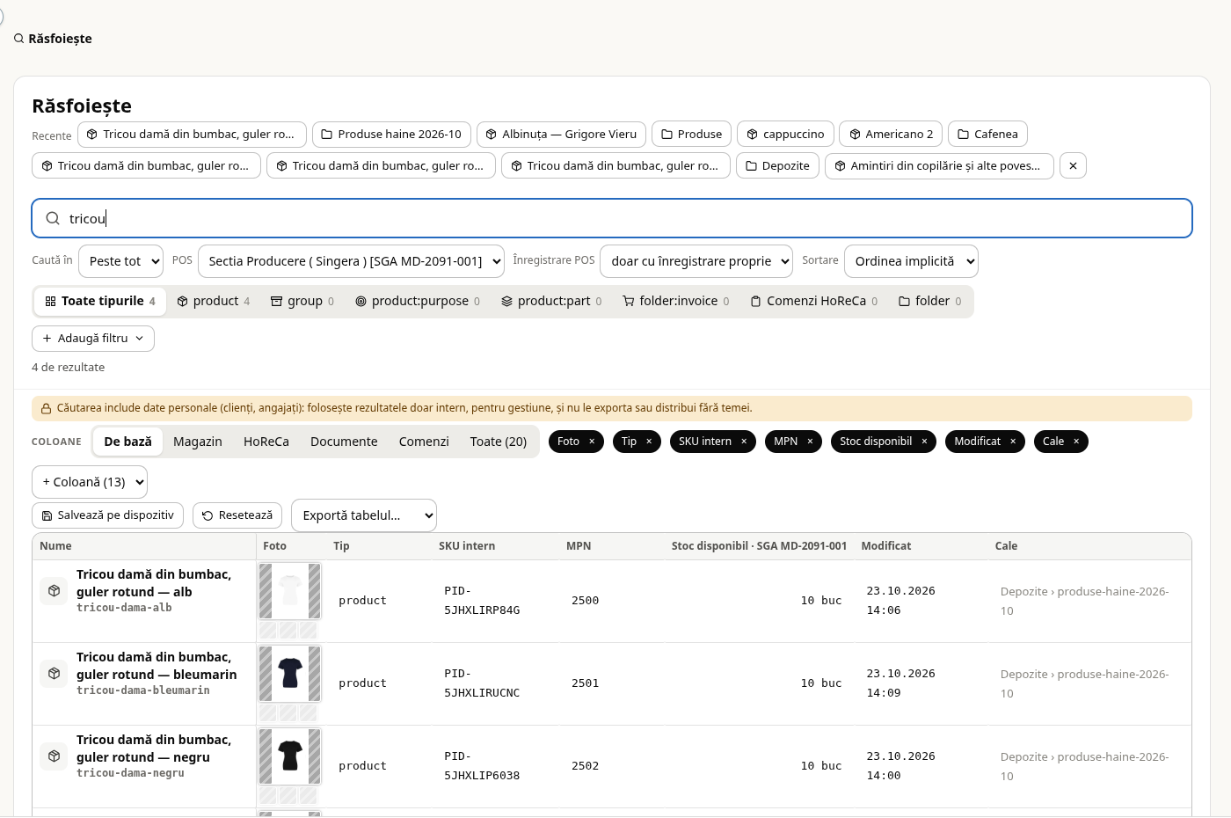Remove the Foto column chip
1231x818 pixels.
tap(592, 442)
